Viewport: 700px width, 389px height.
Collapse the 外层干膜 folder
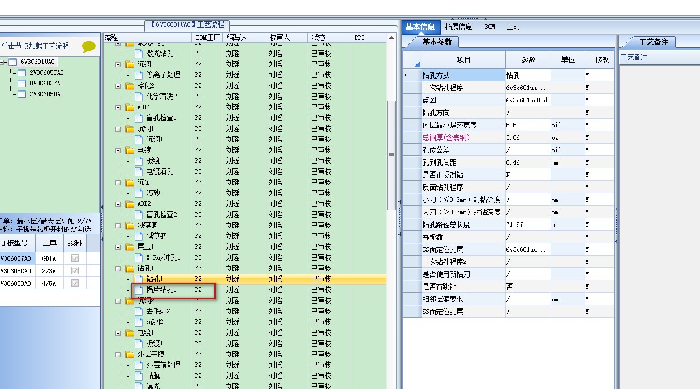(x=119, y=355)
